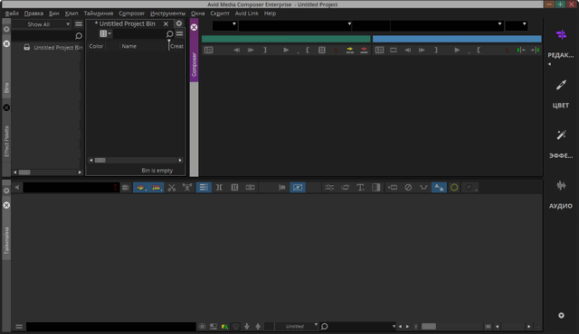Image resolution: width=579 pixels, height=334 pixels.
Task: Click the bin search magnifier icon
Action: click(x=169, y=34)
